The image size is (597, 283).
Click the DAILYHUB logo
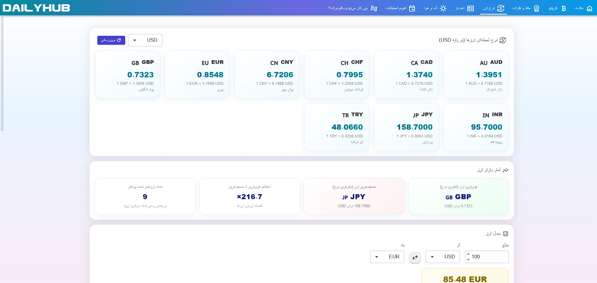click(37, 8)
